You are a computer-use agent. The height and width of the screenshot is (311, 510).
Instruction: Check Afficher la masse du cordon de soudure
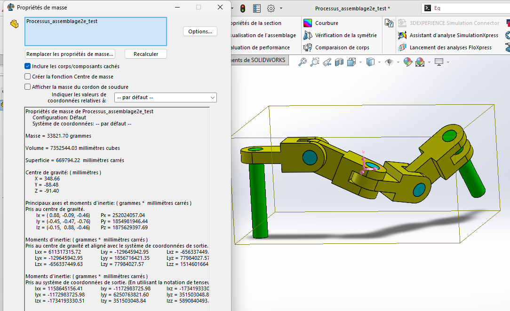[28, 87]
